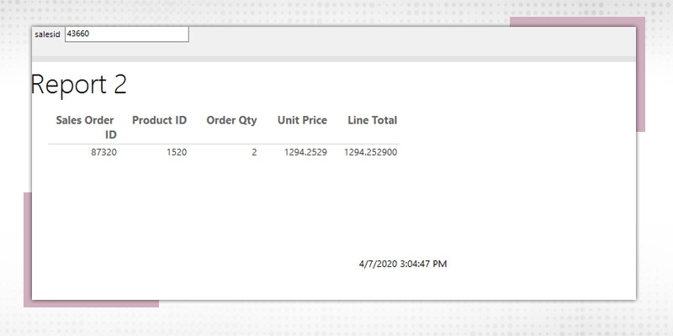
Task: Click the Product ID column header
Action: coord(159,120)
